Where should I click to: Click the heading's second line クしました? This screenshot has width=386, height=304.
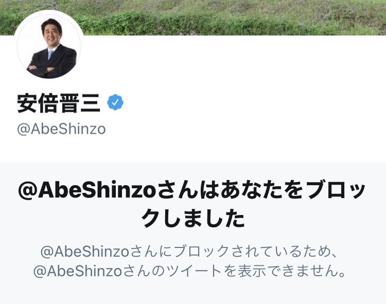coord(193,219)
